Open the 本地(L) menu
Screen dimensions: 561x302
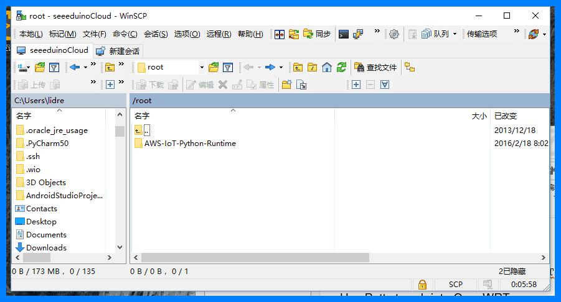[31, 34]
